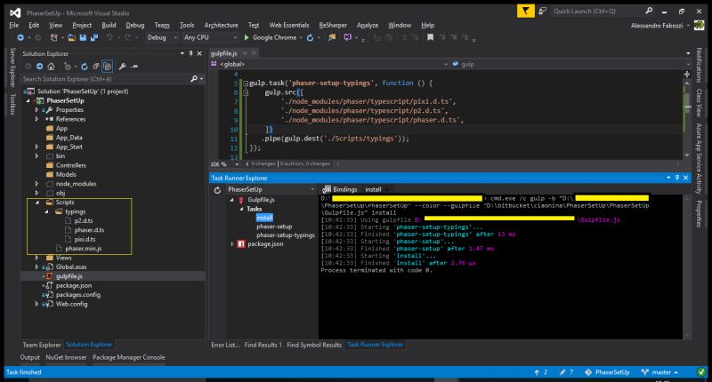The height and width of the screenshot is (382, 712).
Task: Expand the Properties node in Solution Explorer
Action: click(36, 109)
